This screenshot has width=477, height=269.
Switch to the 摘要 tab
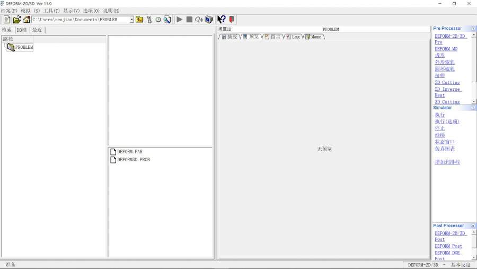[x=229, y=37]
